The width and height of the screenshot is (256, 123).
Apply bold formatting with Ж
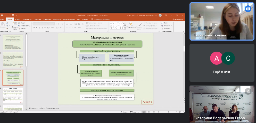(34, 27)
